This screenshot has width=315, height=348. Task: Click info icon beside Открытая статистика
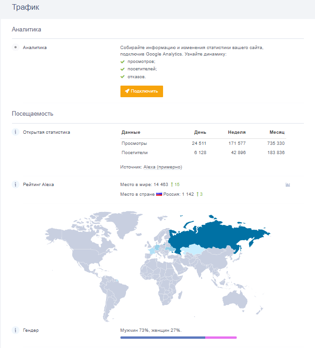(x=15, y=132)
